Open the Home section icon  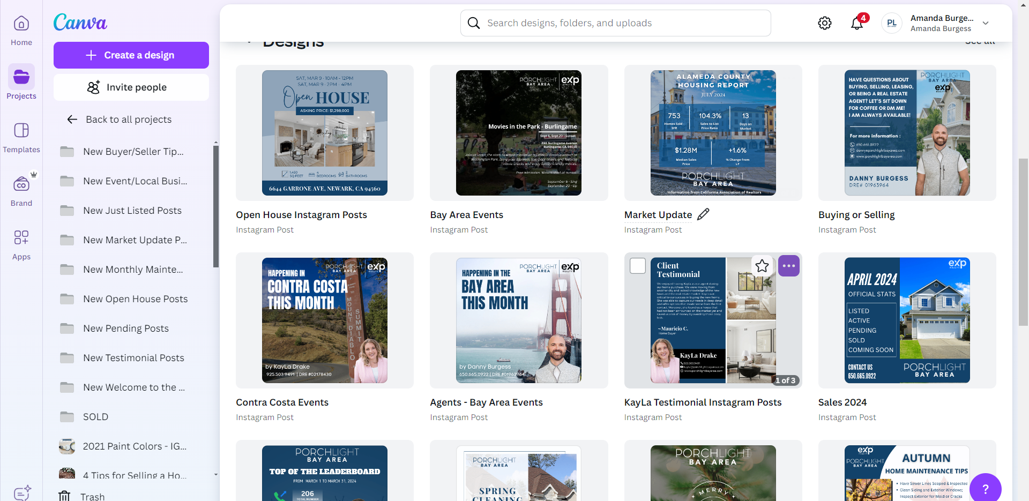coord(21,24)
